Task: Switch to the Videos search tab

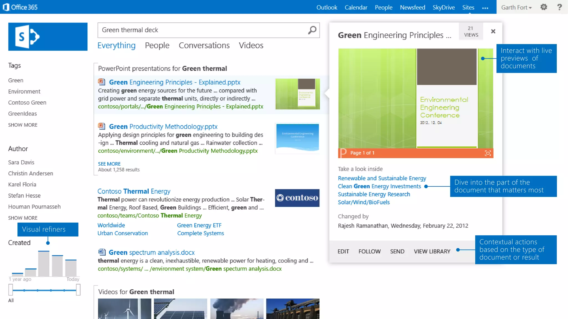Action: point(251,45)
